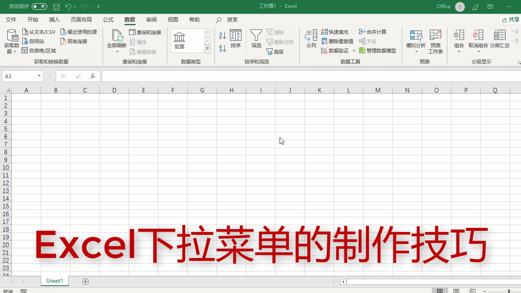Screen dimensions: 521x293
Task: Open the Customize Quick Access Toolbar dropdown
Action: pyautogui.click(x=99, y=7)
